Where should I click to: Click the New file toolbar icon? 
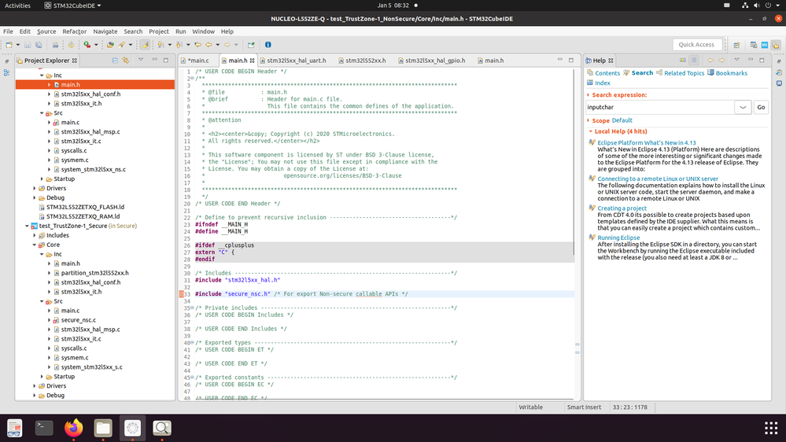[9, 45]
